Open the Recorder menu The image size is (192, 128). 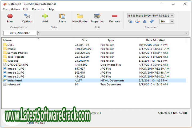point(38,9)
